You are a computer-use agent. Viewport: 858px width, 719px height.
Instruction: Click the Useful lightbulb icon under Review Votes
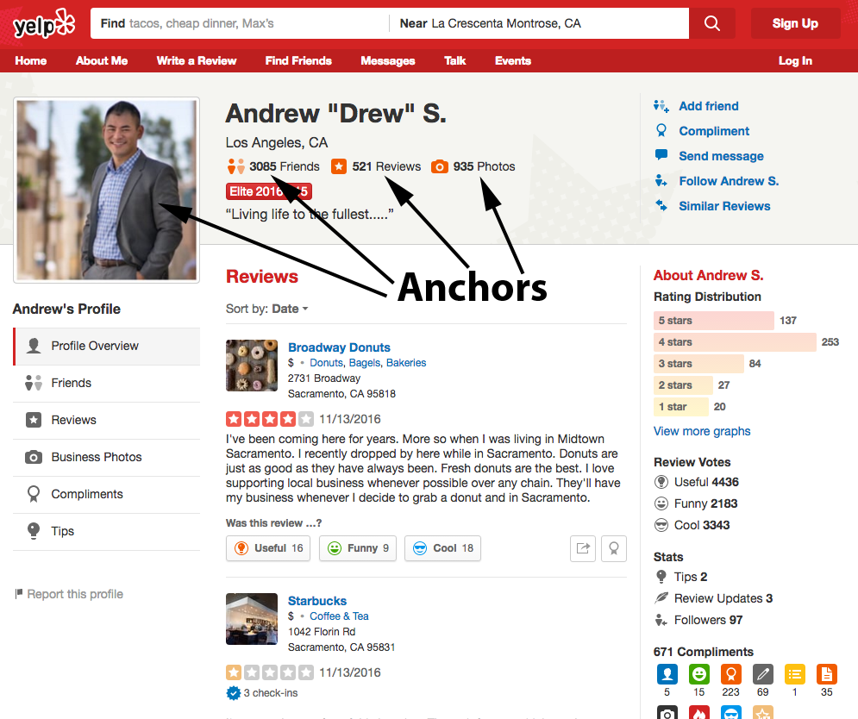click(661, 482)
